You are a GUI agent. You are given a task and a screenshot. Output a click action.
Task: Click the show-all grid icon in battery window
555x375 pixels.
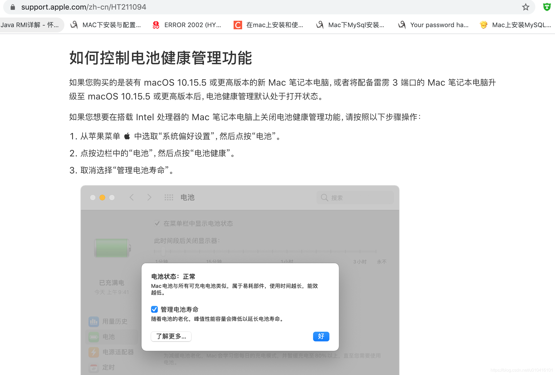tap(169, 197)
